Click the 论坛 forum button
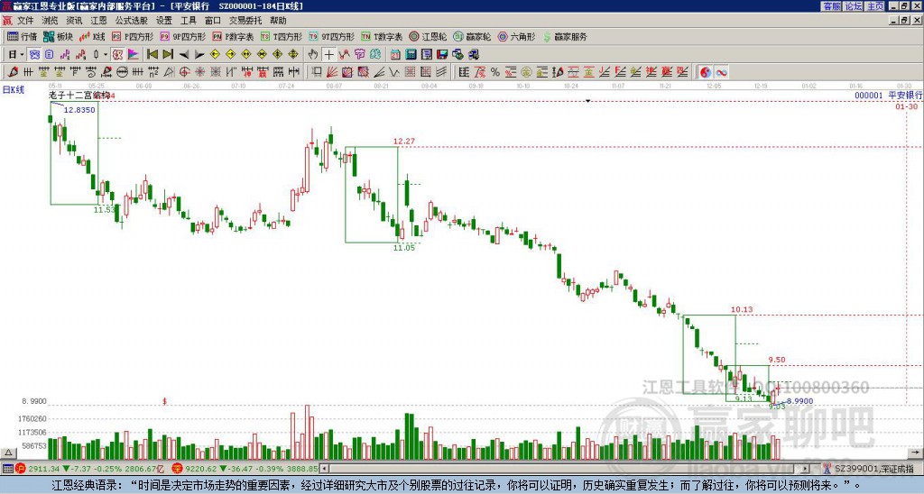924x494 pixels. pyautogui.click(x=854, y=6)
